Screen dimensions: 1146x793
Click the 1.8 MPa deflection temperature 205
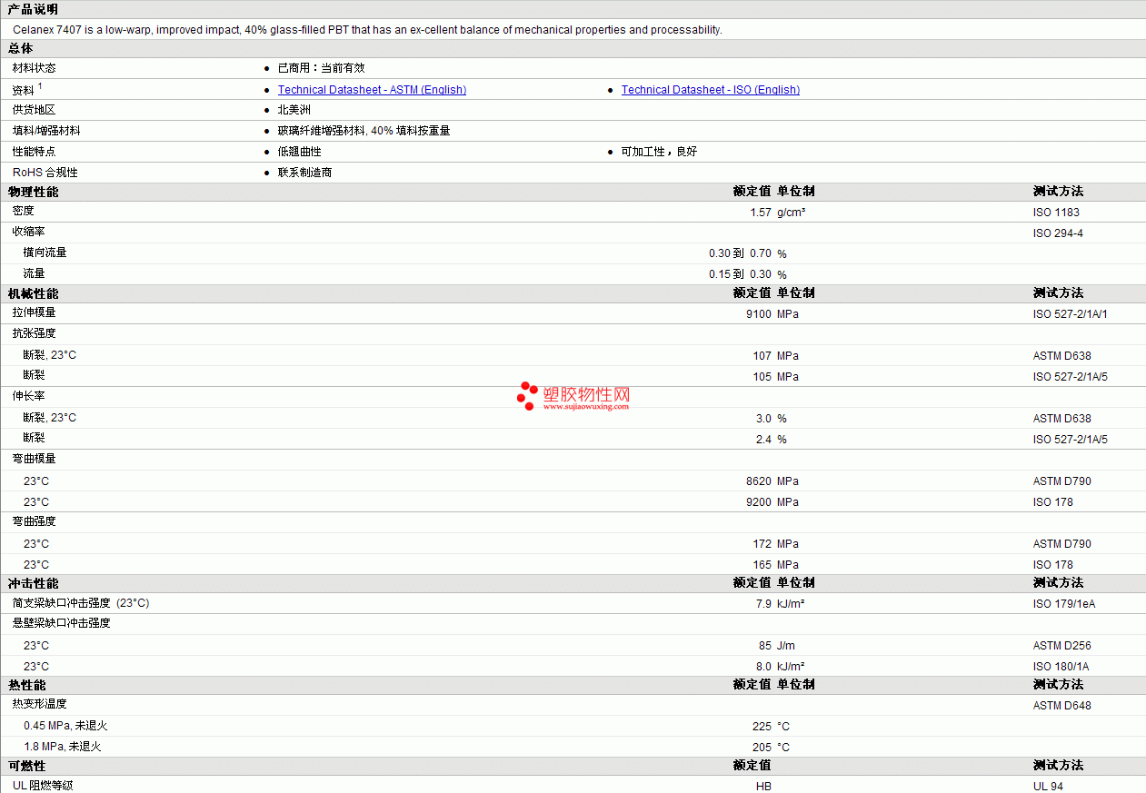(762, 748)
